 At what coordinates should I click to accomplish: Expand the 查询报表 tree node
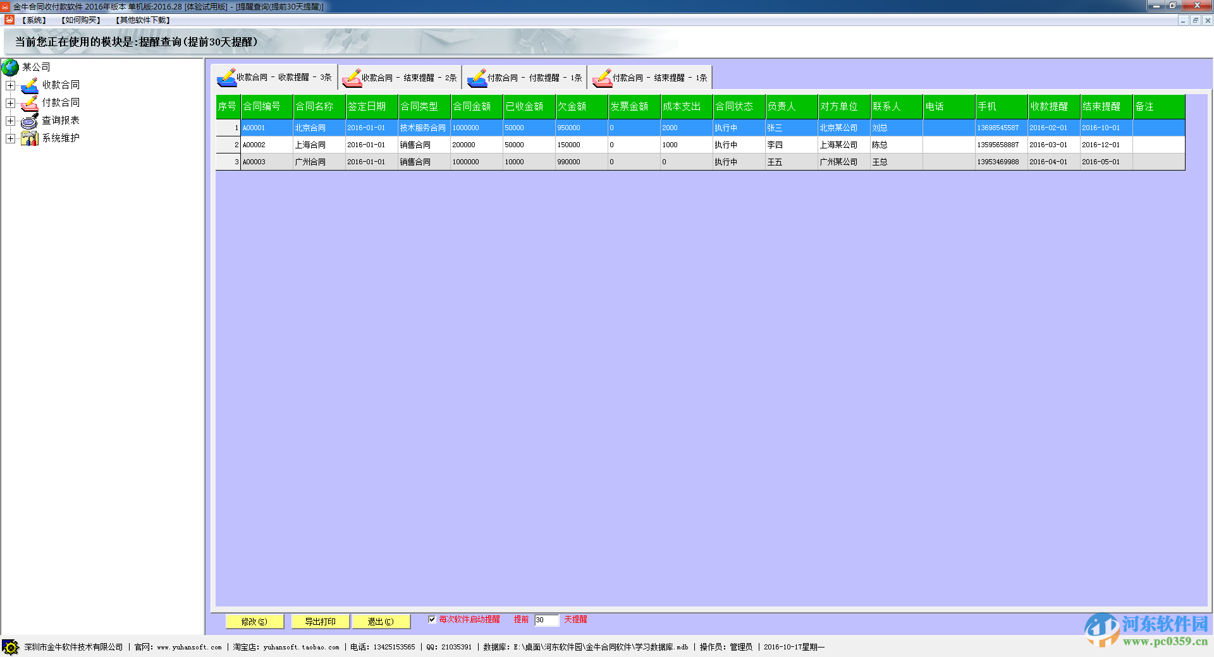coord(11,121)
